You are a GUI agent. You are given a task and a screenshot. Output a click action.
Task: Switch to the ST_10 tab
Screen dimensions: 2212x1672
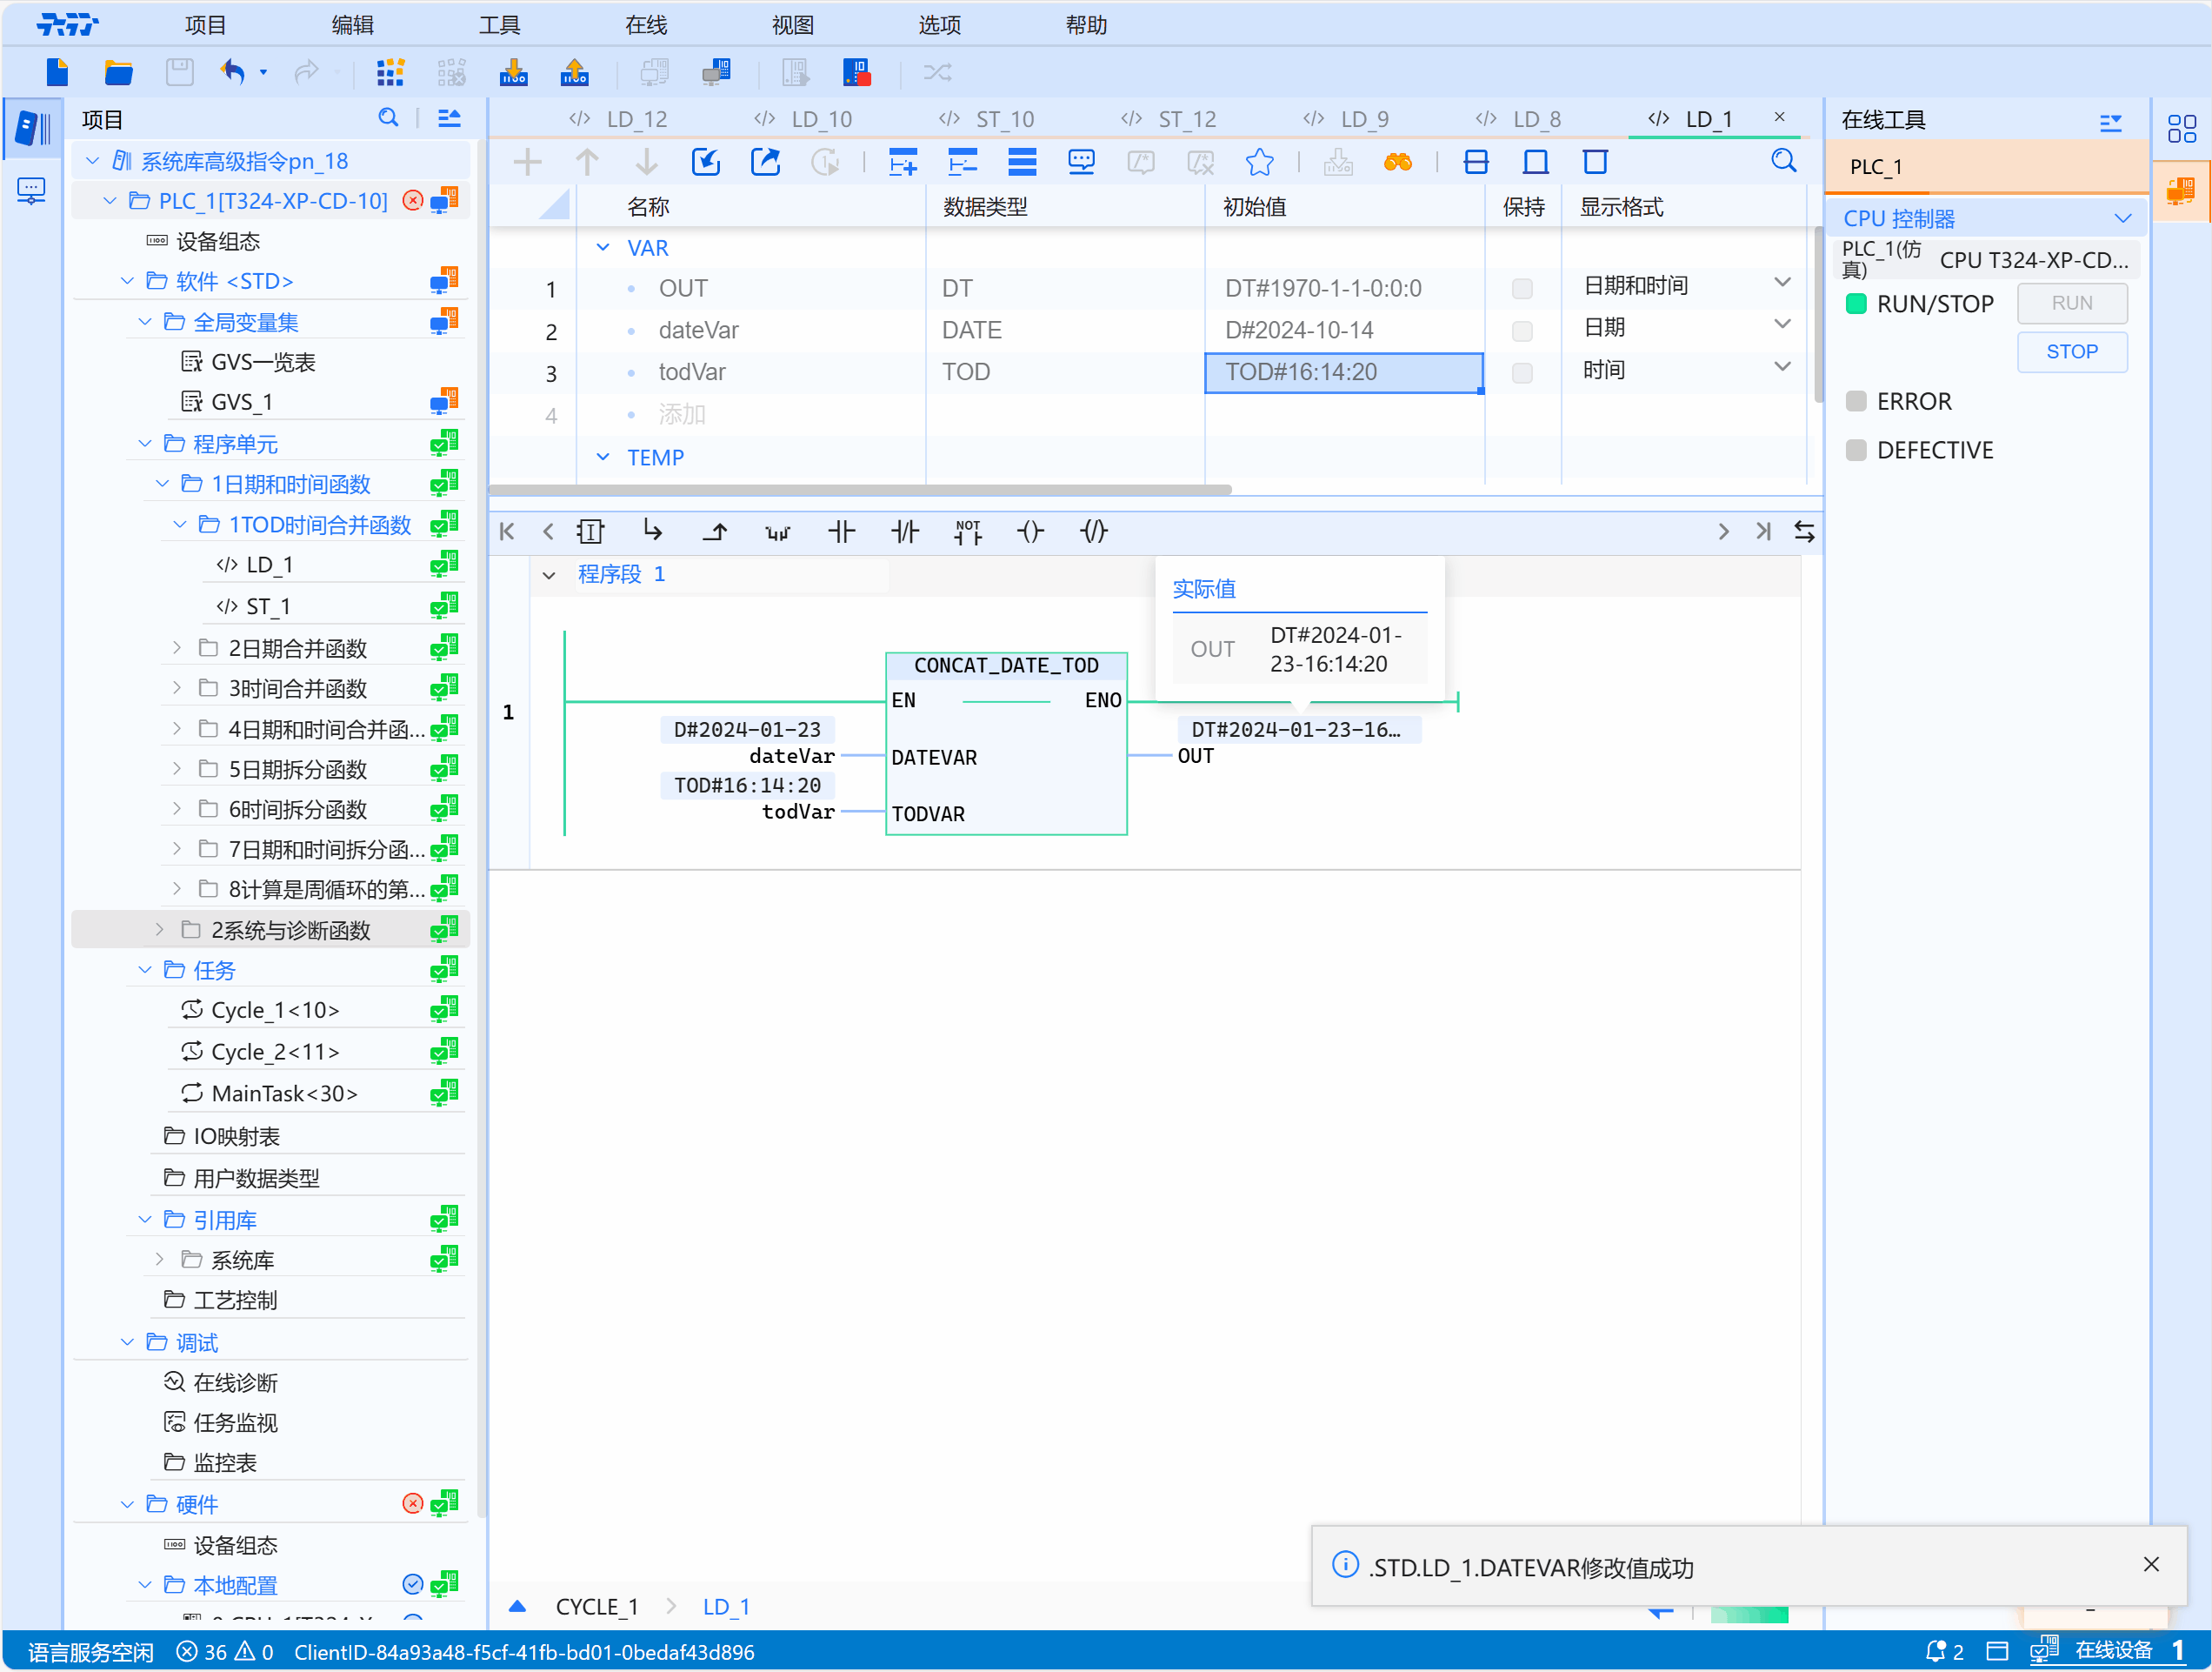[x=1005, y=118]
